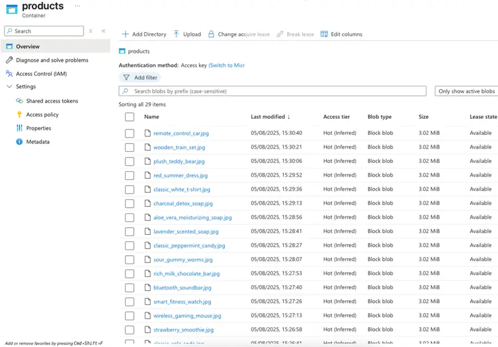The height and width of the screenshot is (347, 498).
Task: Open the Edit columns option
Action: pos(341,34)
